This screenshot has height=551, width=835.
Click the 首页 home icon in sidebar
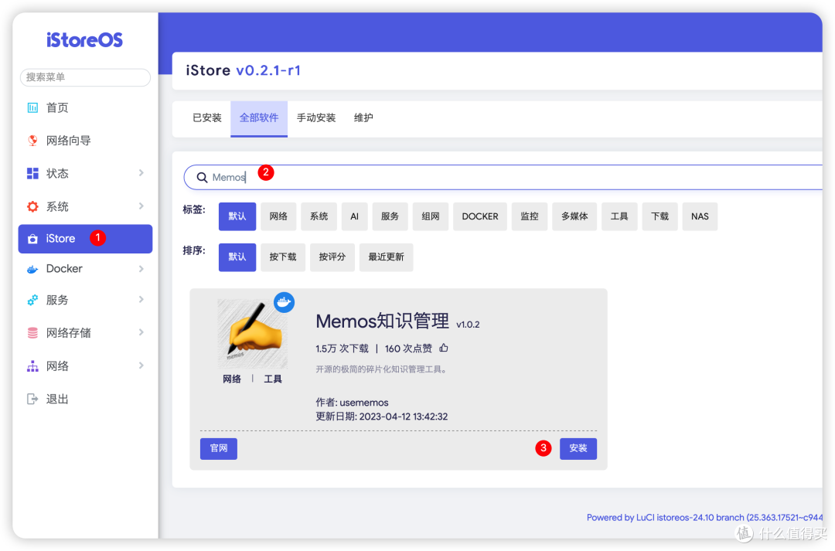tap(32, 108)
